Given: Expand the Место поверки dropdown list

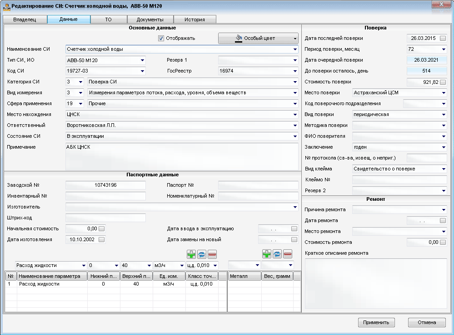Looking at the screenshot, I should click(444, 93).
